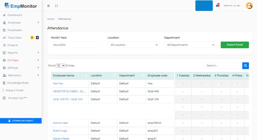Expand the Settings submenu chevron
The height and width of the screenshot is (140, 257).
[38, 67]
